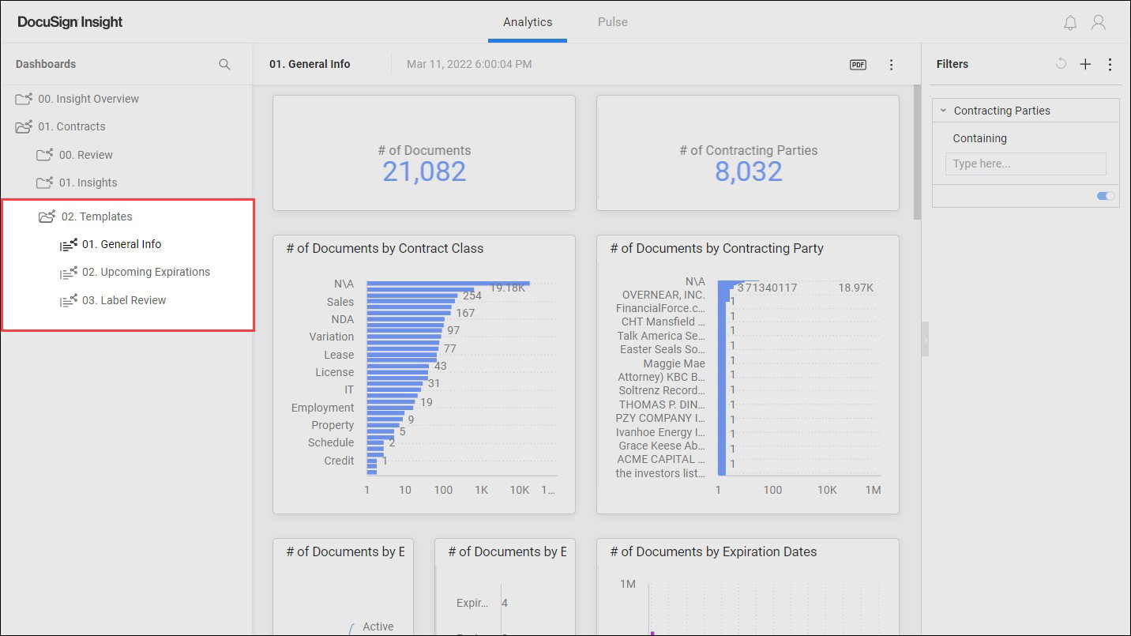Collapse the Contracting Parties filter section
Image resolution: width=1131 pixels, height=636 pixels.
943,111
